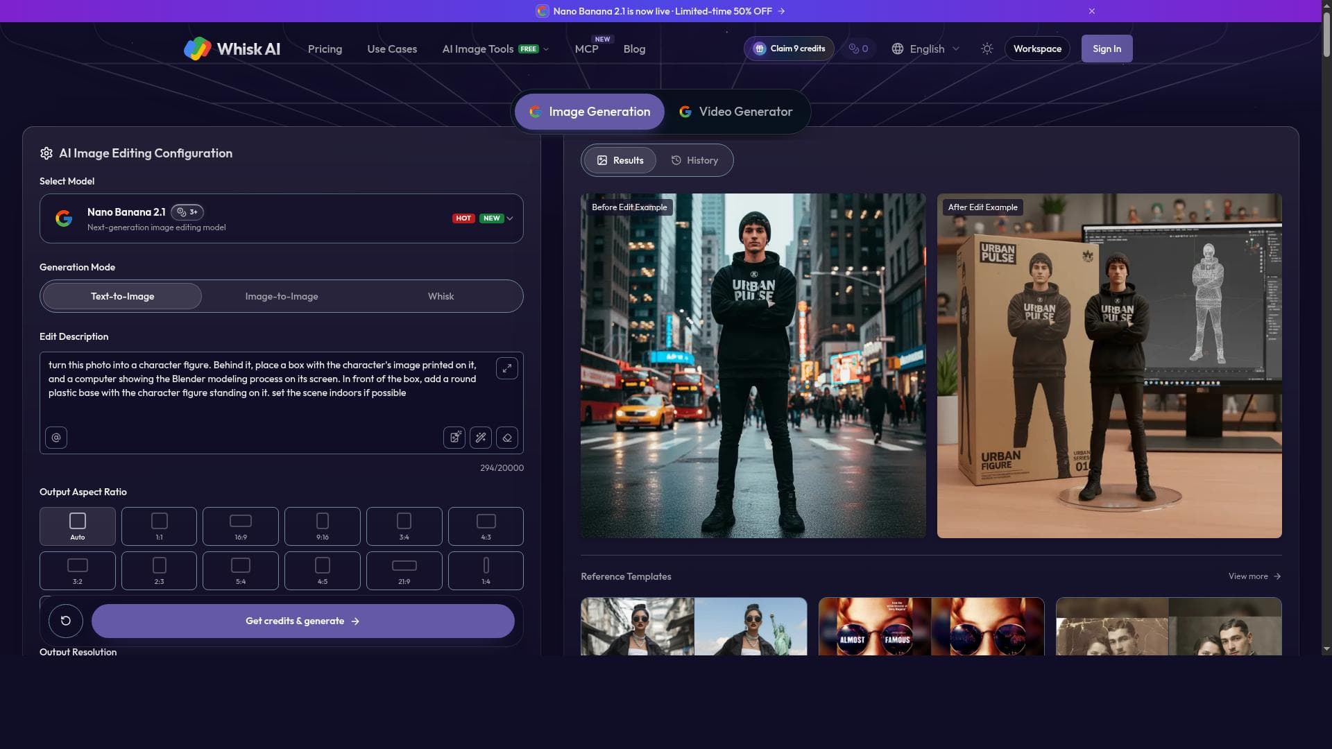
Task: Open the Use Cases page
Action: (392, 49)
